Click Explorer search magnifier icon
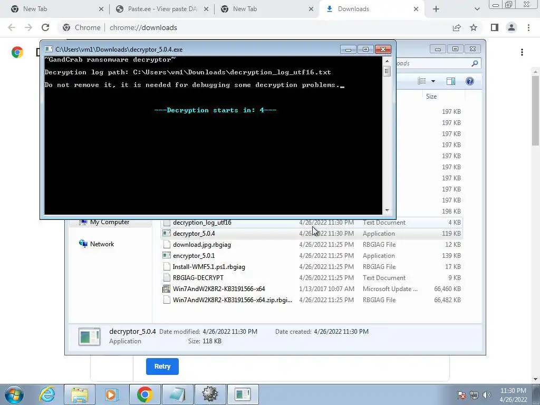540x405 pixels. [475, 63]
